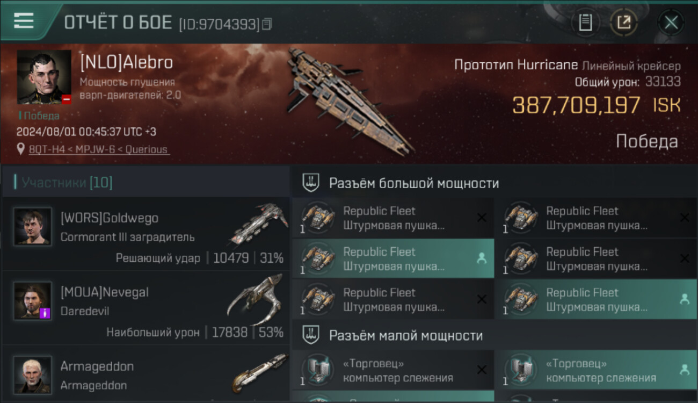Click the low power slot section header
The image size is (698, 403).
point(495,336)
